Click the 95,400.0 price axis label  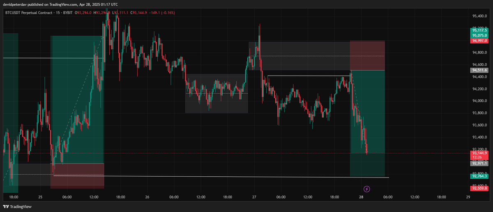pyautogui.click(x=479, y=16)
